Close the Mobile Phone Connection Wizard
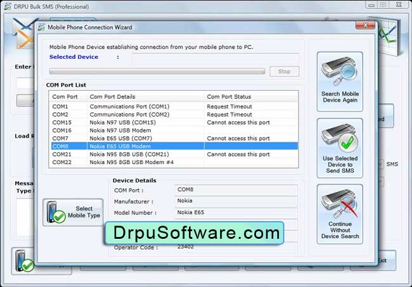 pos(365,25)
